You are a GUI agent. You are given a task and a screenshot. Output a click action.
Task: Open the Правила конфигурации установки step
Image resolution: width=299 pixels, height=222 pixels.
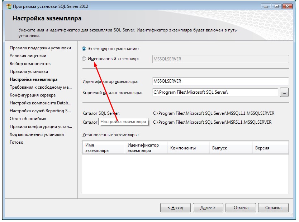[x=41, y=127]
